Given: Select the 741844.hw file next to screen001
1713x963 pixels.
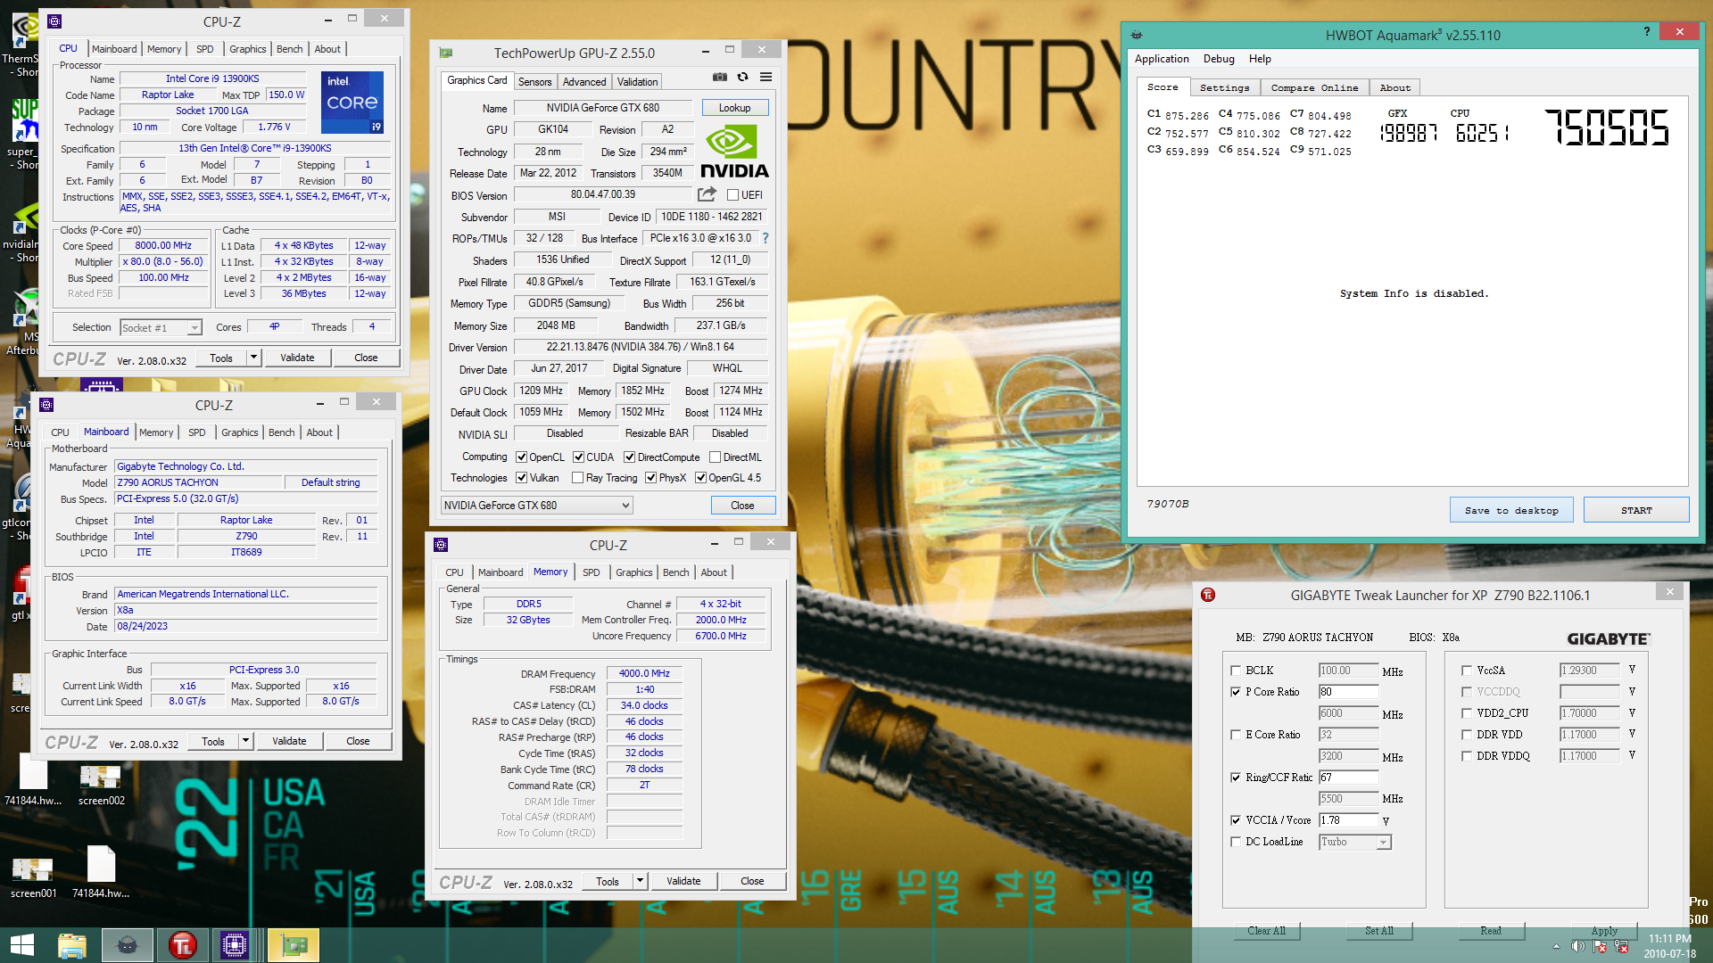Looking at the screenshot, I should (101, 872).
